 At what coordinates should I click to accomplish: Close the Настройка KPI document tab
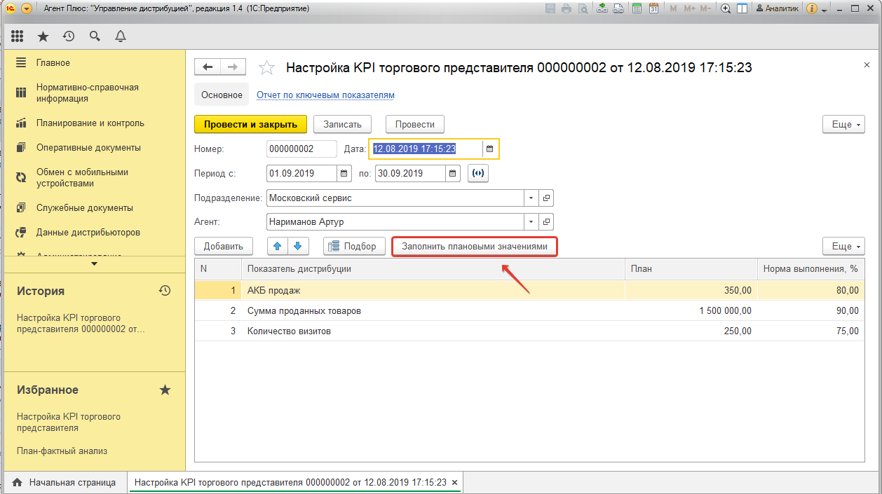(454, 483)
